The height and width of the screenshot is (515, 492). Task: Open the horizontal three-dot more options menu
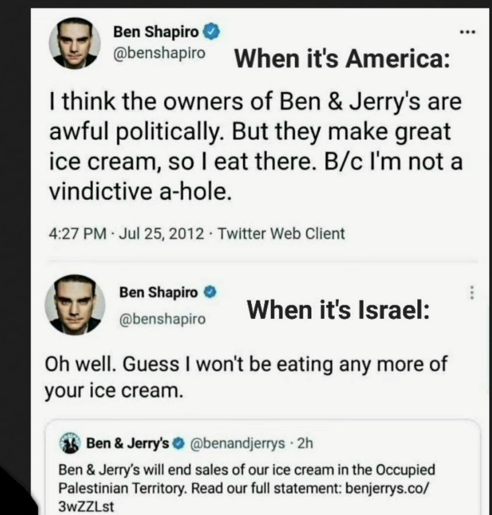pyautogui.click(x=468, y=30)
